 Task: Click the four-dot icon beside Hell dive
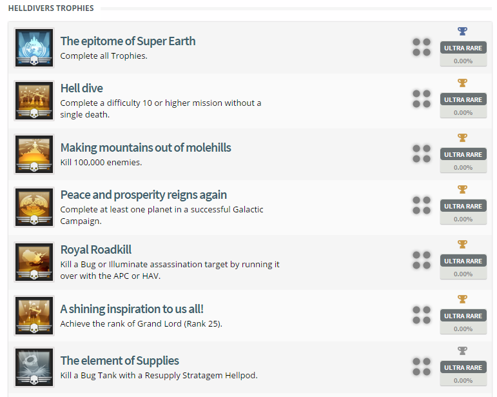click(x=422, y=99)
